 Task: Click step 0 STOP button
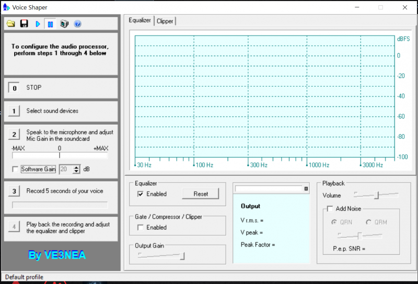14,88
